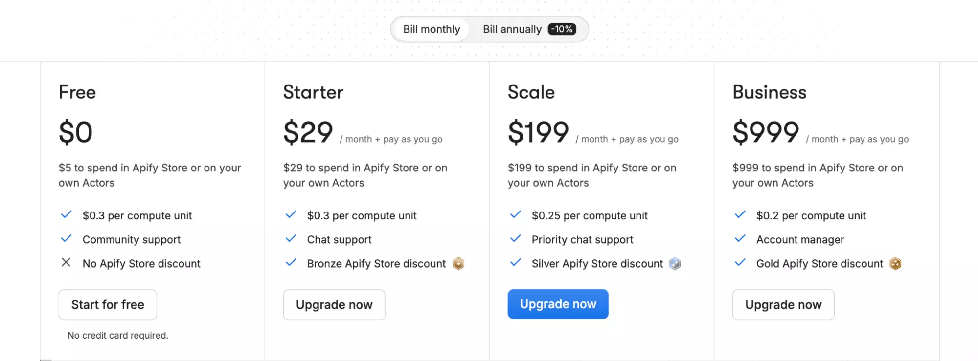Click the -10% discount badge
The width and height of the screenshot is (978, 361).
[562, 29]
